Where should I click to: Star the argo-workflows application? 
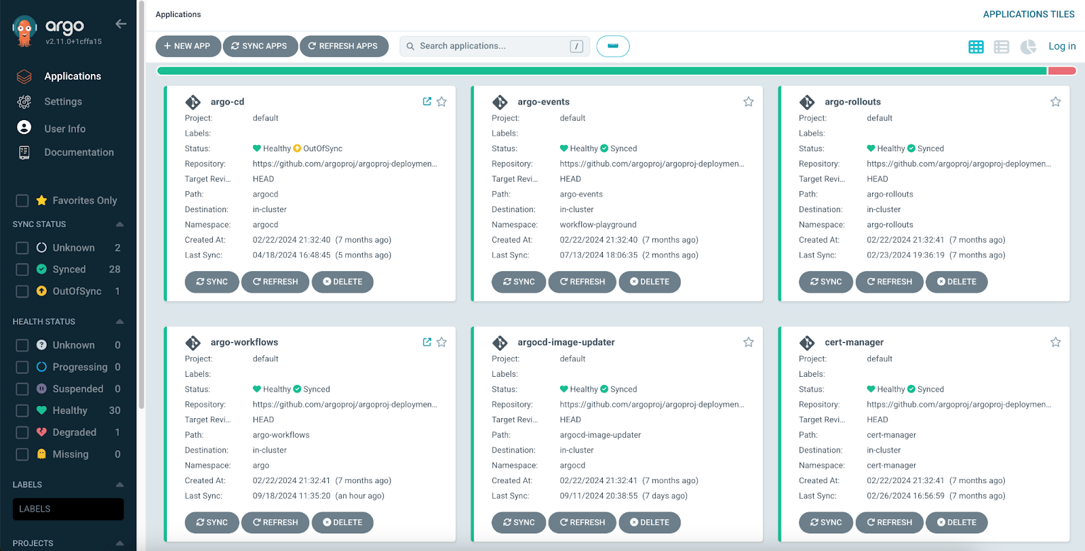pos(441,342)
